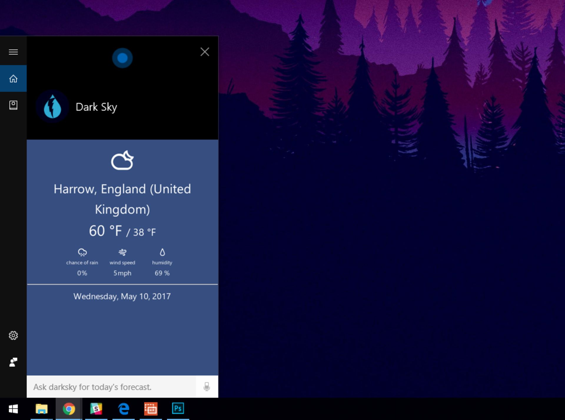Click the Dark Sky logo icon
Screen dimensions: 565x420
coord(52,107)
